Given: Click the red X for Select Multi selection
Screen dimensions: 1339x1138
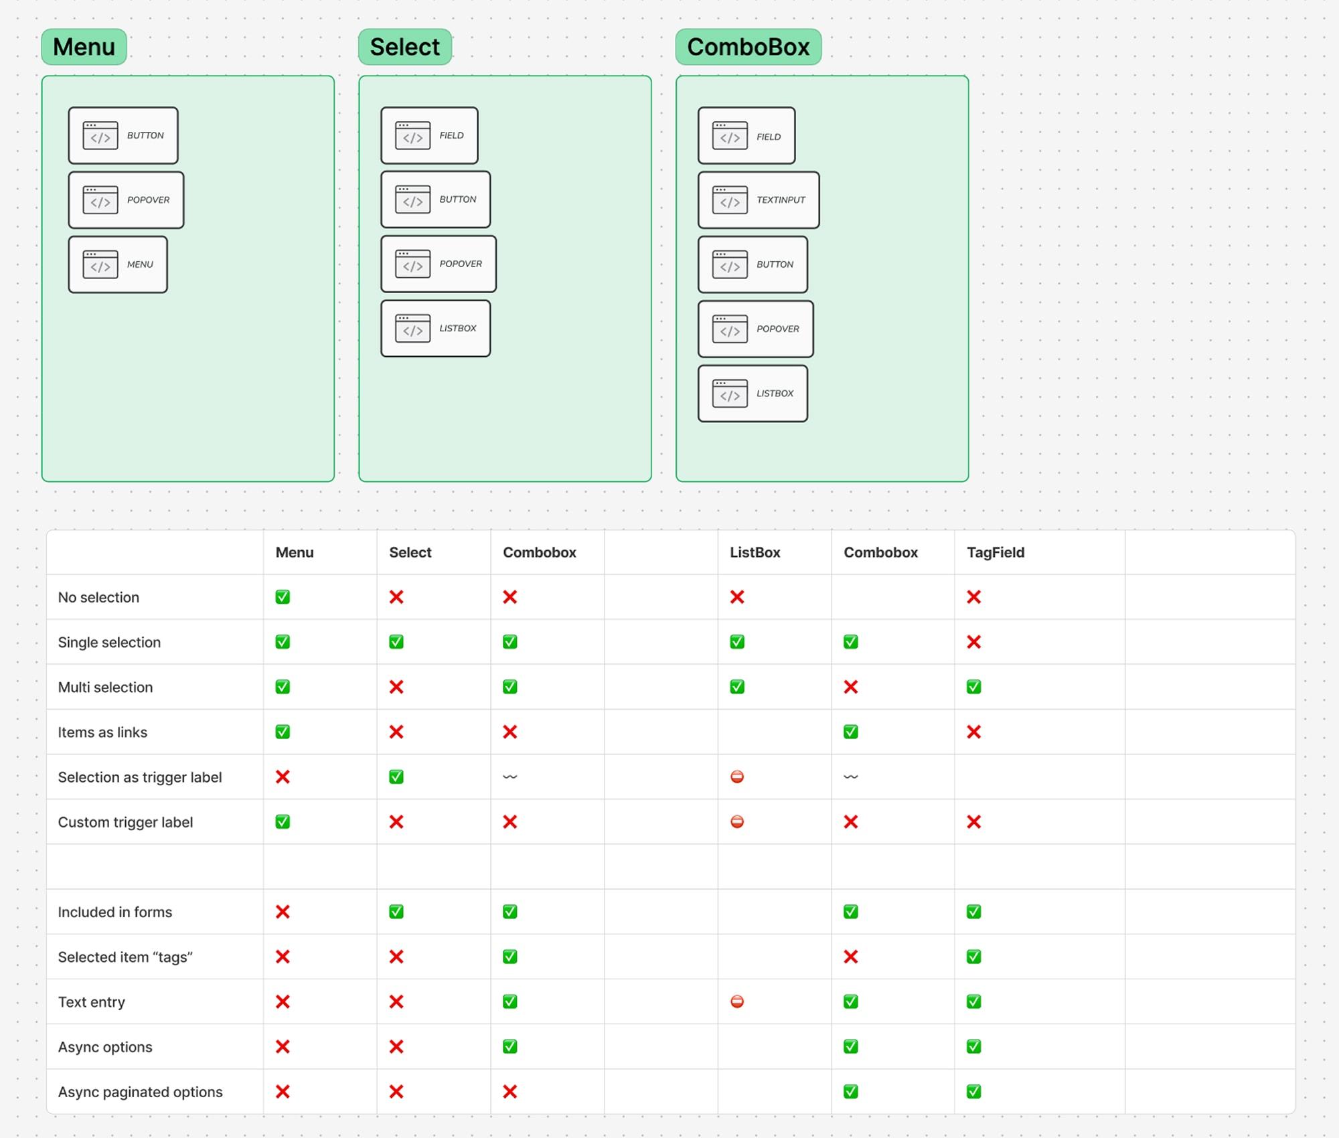Looking at the screenshot, I should coord(396,687).
